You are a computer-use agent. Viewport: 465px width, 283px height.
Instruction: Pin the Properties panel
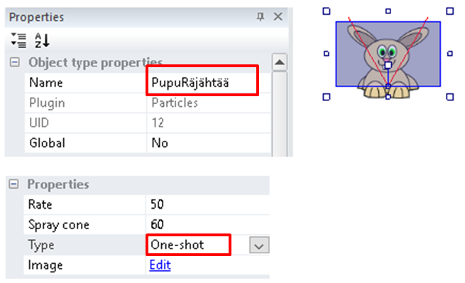click(x=261, y=17)
